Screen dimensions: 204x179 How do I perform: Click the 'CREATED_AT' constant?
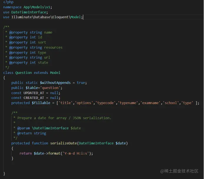pos(34,98)
